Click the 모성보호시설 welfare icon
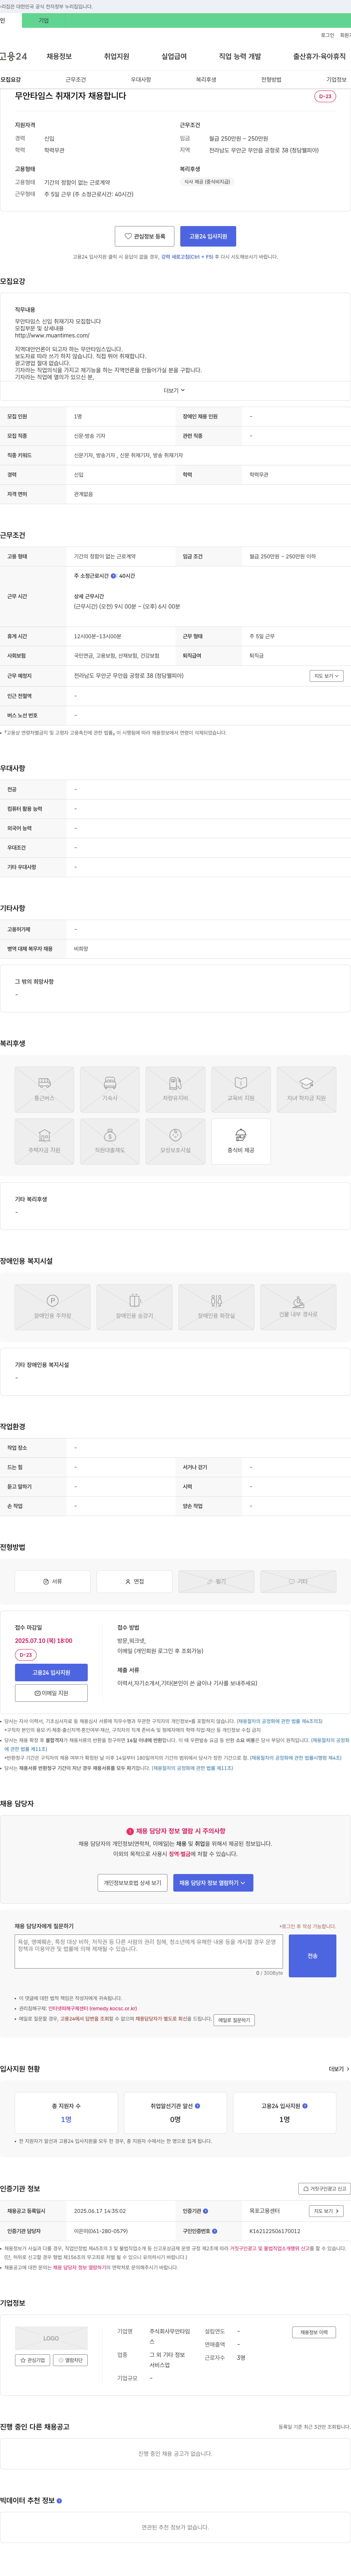 [x=175, y=1142]
